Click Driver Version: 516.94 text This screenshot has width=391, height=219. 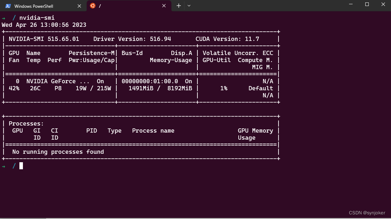pyautogui.click(x=132, y=39)
